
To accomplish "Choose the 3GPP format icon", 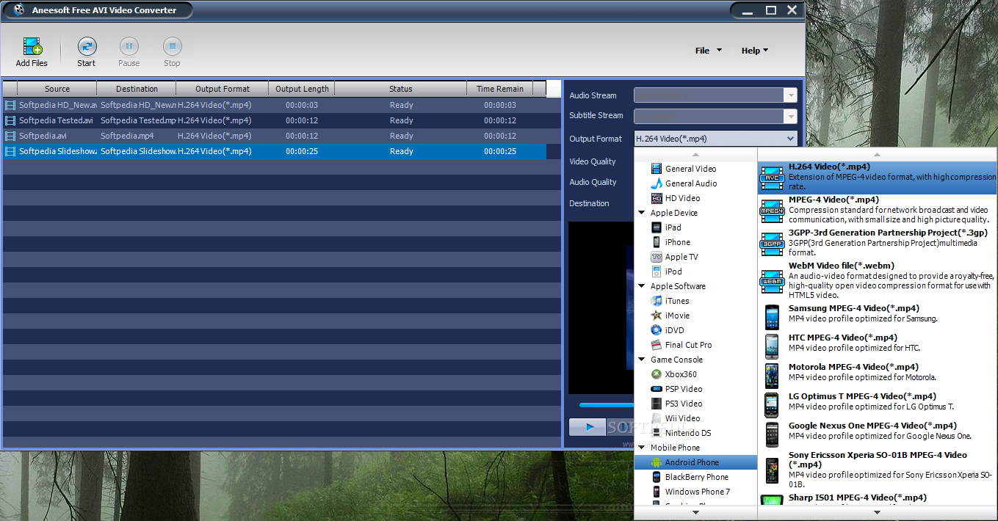I will click(772, 243).
